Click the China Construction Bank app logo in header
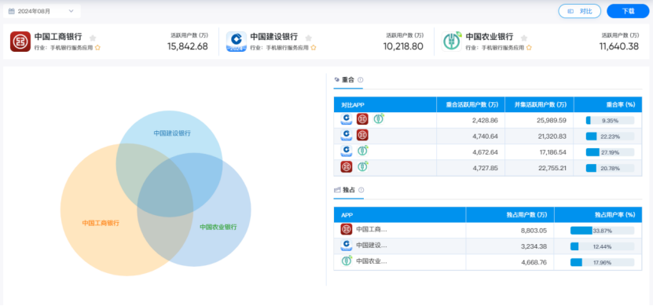Screen dimensions: 653x306 point(236,42)
